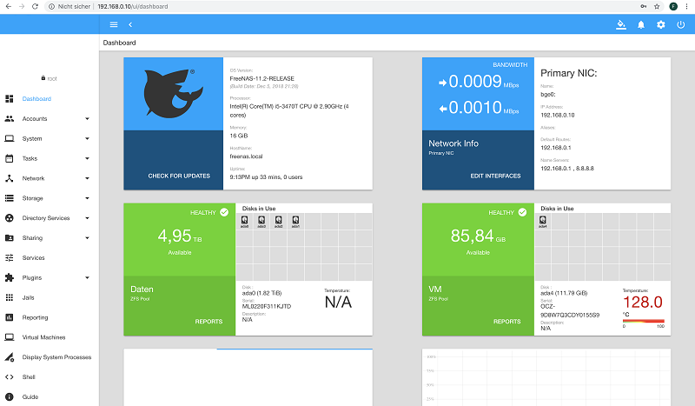The image size is (695, 406).
Task: Click the back chevron beside hamburger menu
Action: coord(130,24)
